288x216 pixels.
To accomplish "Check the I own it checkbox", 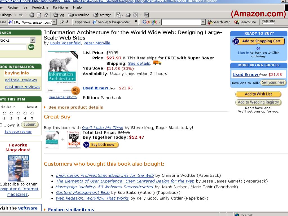I will [x=1, y=125].
